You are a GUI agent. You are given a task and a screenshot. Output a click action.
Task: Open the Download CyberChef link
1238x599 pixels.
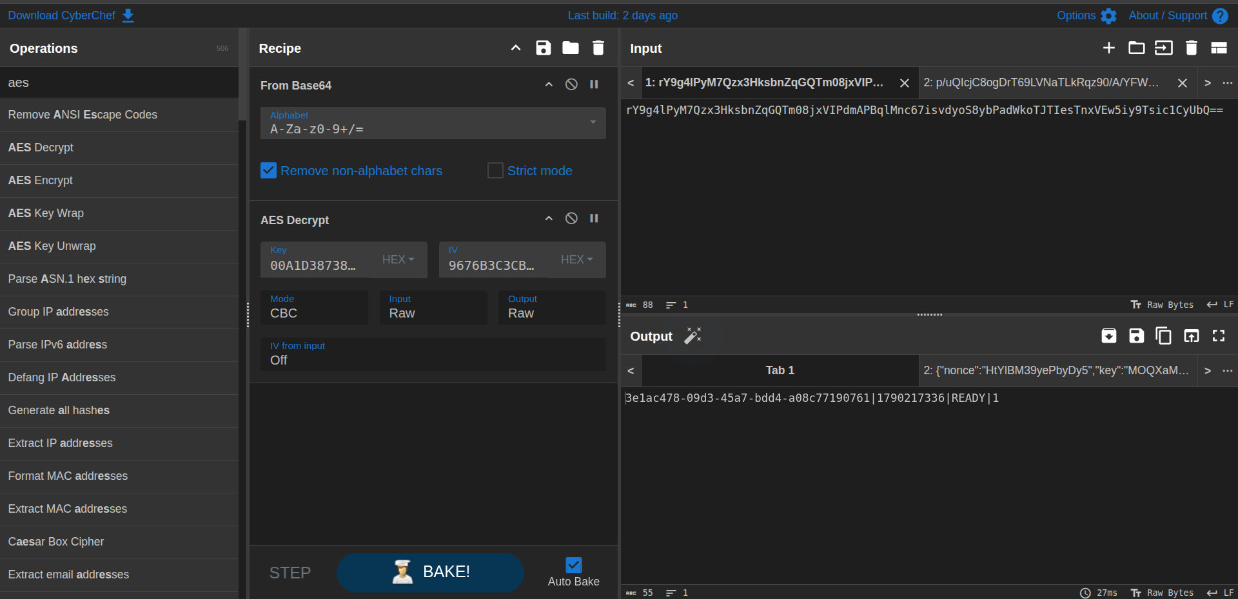(71, 15)
